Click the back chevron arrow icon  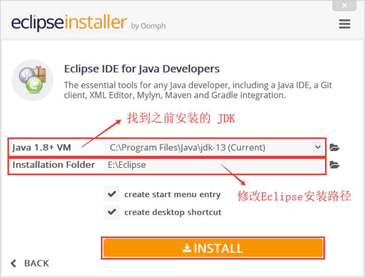click(x=14, y=263)
